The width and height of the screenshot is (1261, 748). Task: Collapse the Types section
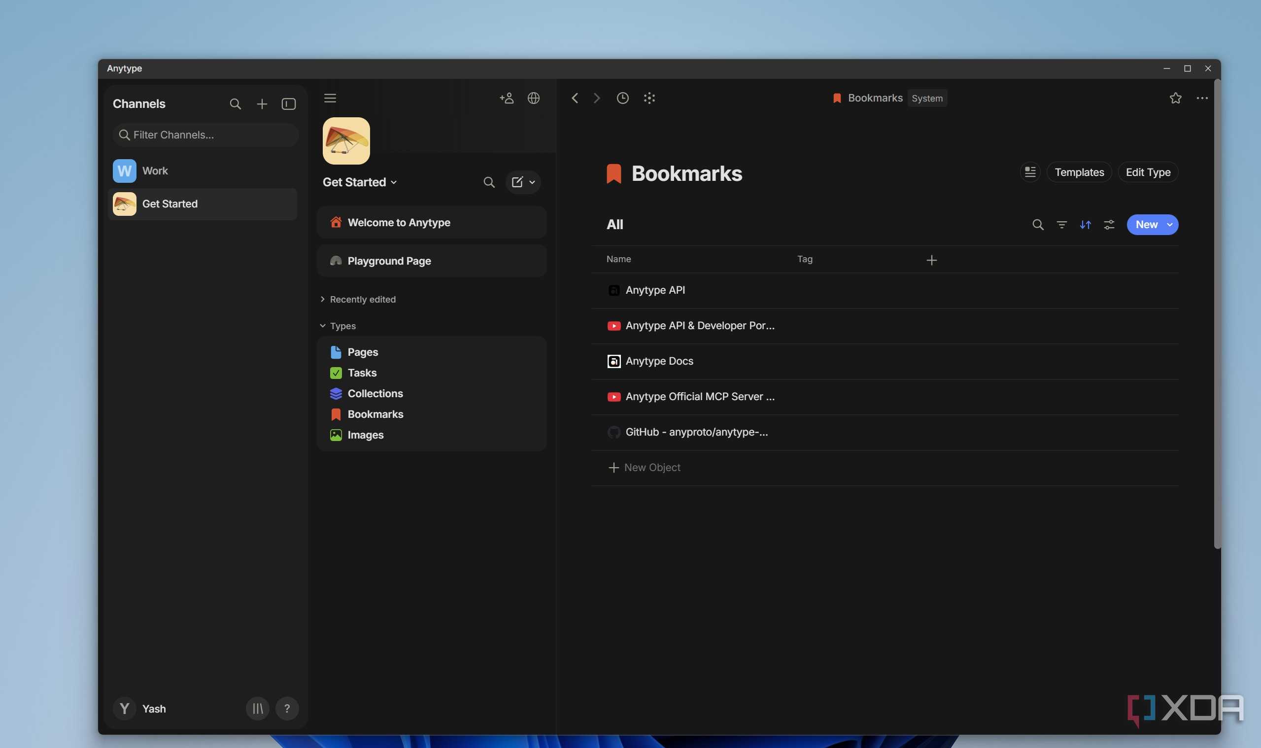click(338, 326)
